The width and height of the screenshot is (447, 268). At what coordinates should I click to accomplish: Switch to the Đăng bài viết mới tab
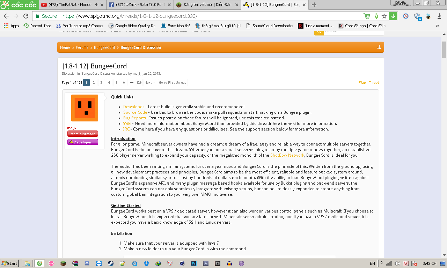tap(207, 5)
